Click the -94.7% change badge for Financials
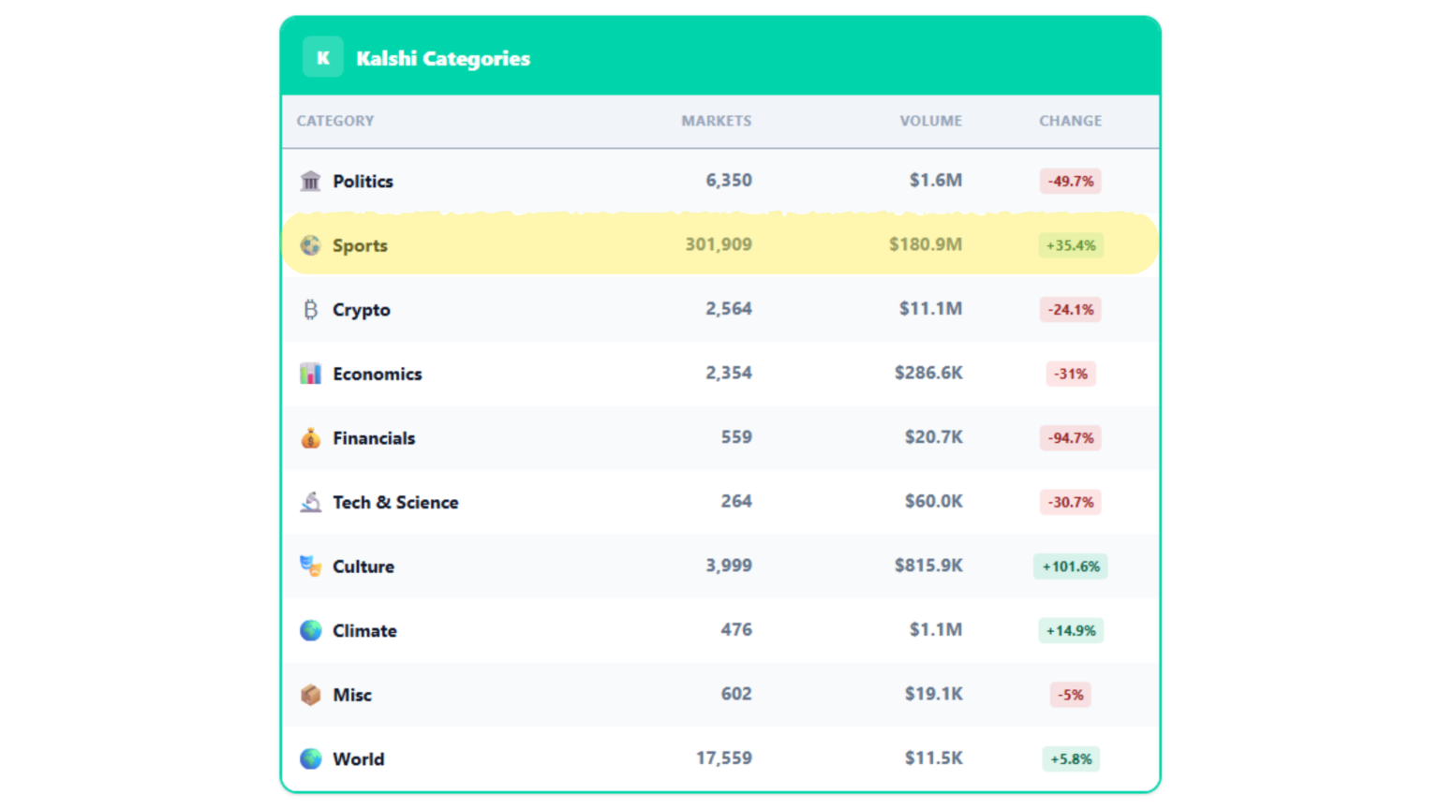 pyautogui.click(x=1070, y=437)
